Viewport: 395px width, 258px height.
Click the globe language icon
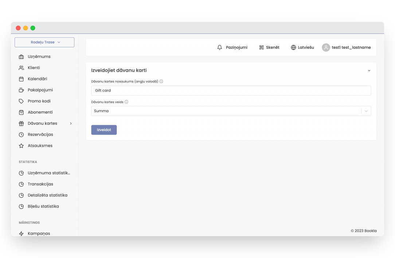tap(293, 48)
